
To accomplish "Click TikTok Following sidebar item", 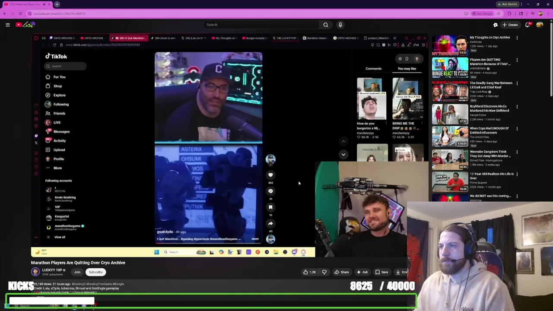I will (57, 104).
